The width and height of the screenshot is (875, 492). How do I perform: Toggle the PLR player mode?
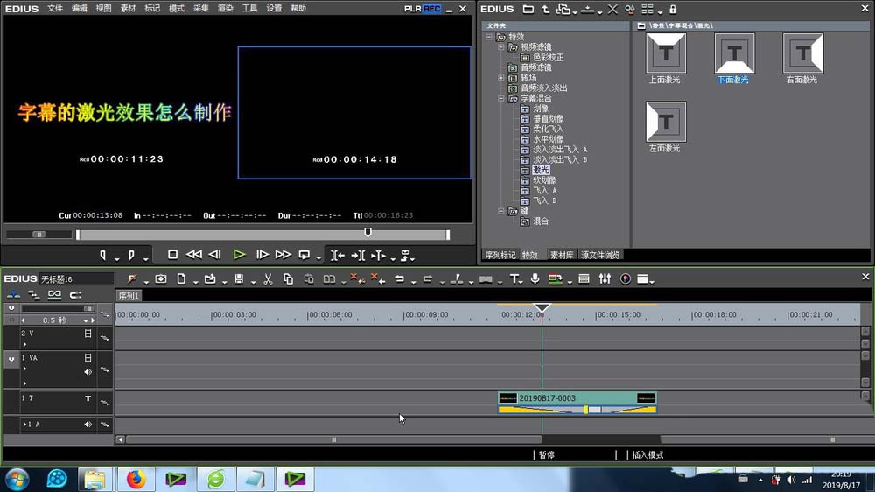click(x=412, y=9)
